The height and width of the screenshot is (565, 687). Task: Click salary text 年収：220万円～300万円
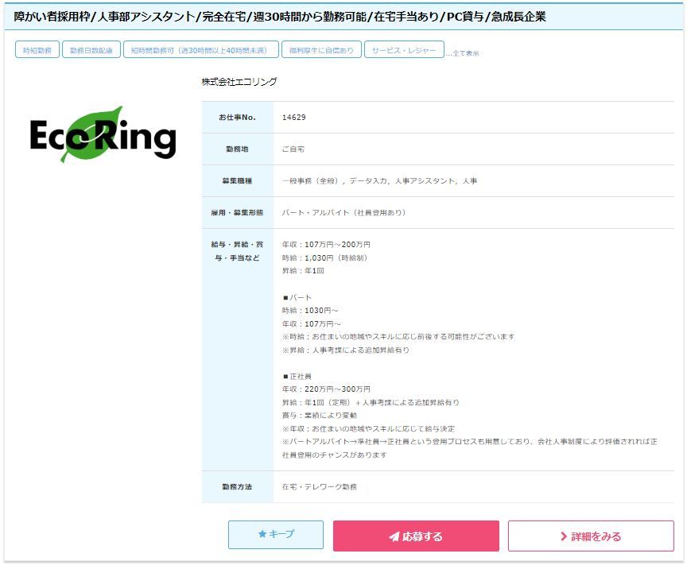[x=327, y=389]
